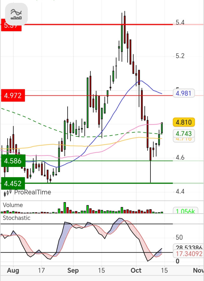Click the Sep date label on time axis
The width and height of the screenshot is (204, 281).
click(73, 270)
